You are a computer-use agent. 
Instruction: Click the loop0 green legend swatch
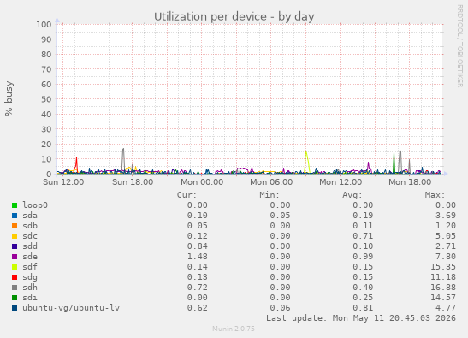point(15,205)
